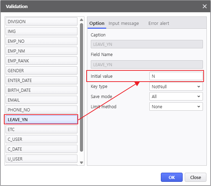Image resolution: width=211 pixels, height=186 pixels.
Task: Select the Option tab
Action: coord(97,23)
